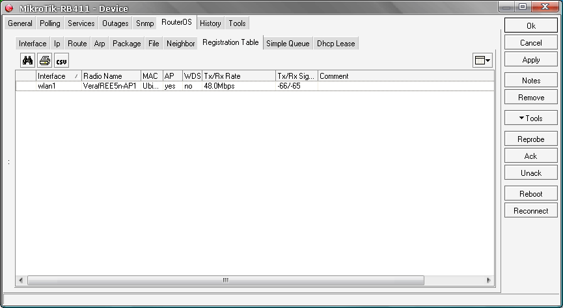This screenshot has height=308, width=563.
Task: Click the Apply button
Action: pyautogui.click(x=530, y=60)
